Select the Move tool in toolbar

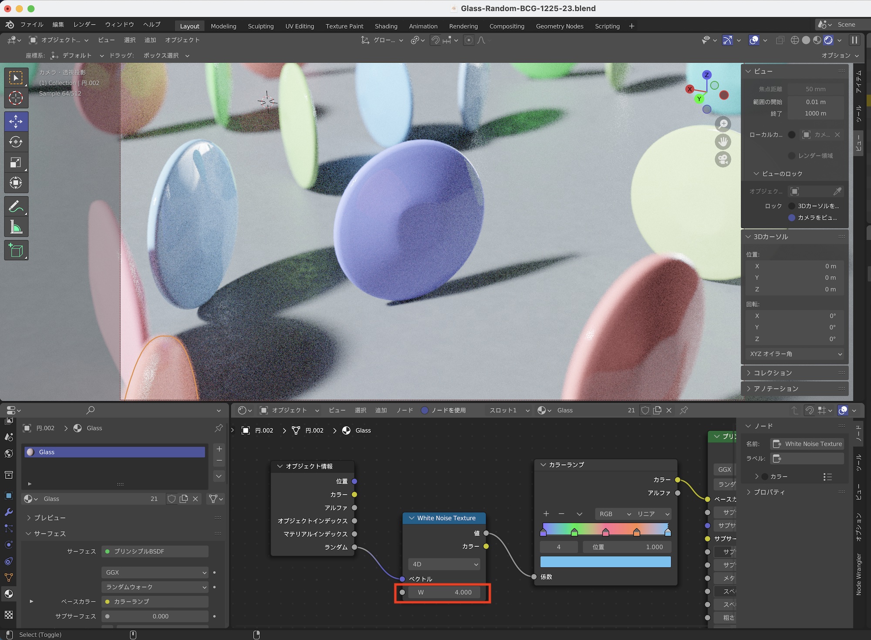pos(16,121)
